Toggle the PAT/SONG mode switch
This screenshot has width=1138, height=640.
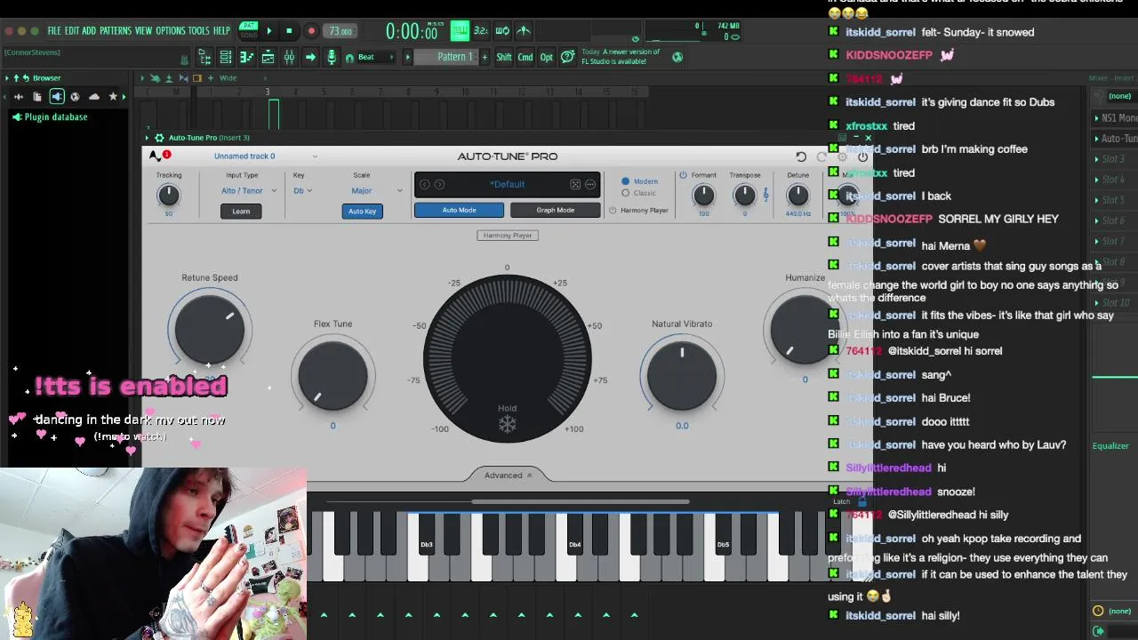[x=249, y=31]
